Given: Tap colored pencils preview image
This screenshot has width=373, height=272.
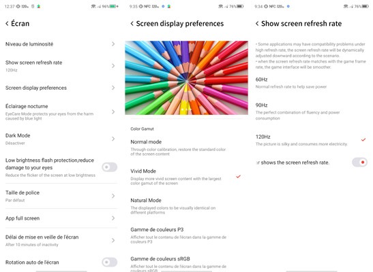Looking at the screenshot, I should click(187, 78).
